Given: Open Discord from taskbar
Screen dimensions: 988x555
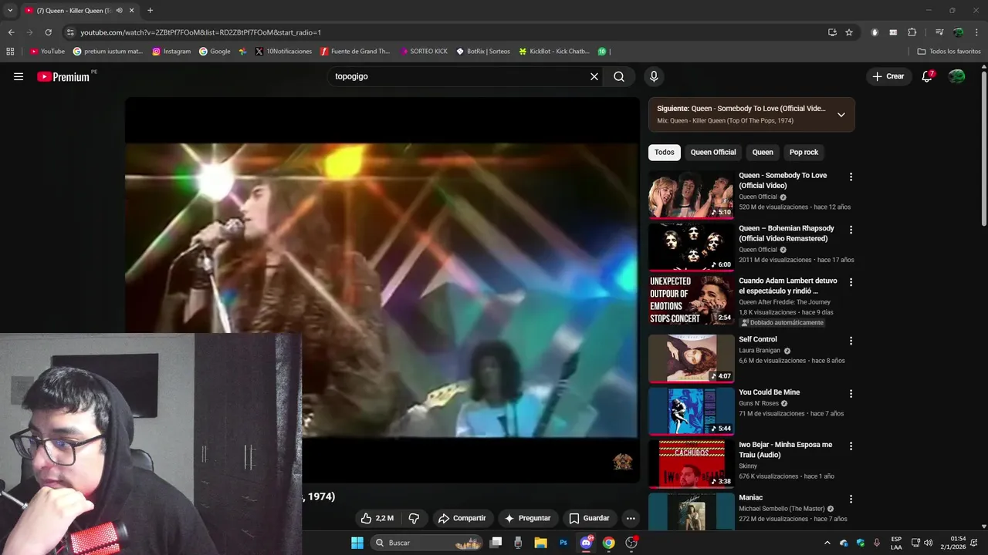Looking at the screenshot, I should click(x=586, y=543).
